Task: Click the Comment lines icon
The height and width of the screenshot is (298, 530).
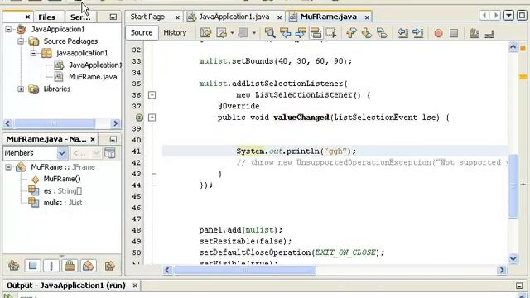Action: [474, 33]
